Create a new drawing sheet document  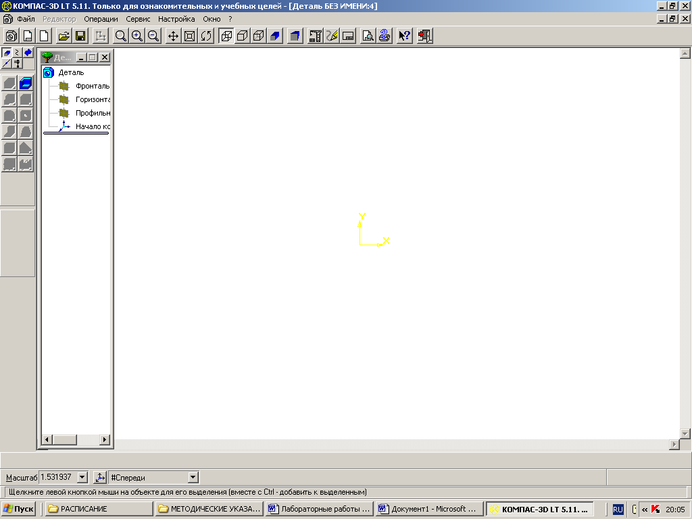click(28, 36)
